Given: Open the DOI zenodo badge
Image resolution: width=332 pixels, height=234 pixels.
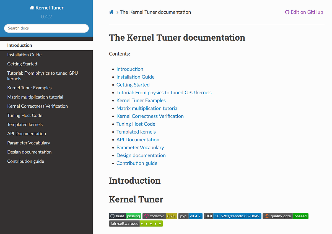Looking at the screenshot, I should (232, 216).
